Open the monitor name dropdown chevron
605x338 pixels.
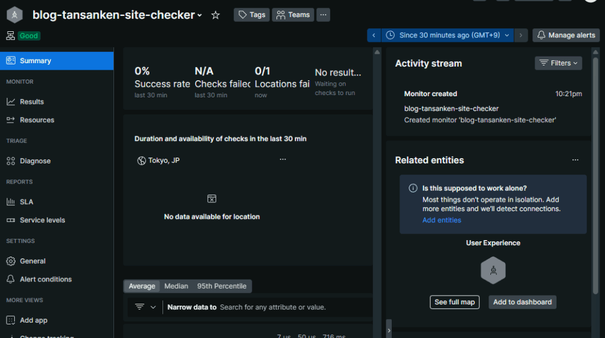coord(200,15)
